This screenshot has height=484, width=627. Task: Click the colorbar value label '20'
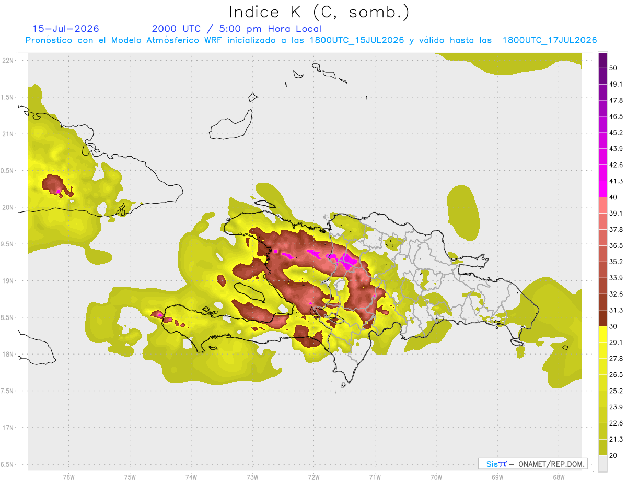pyautogui.click(x=613, y=456)
